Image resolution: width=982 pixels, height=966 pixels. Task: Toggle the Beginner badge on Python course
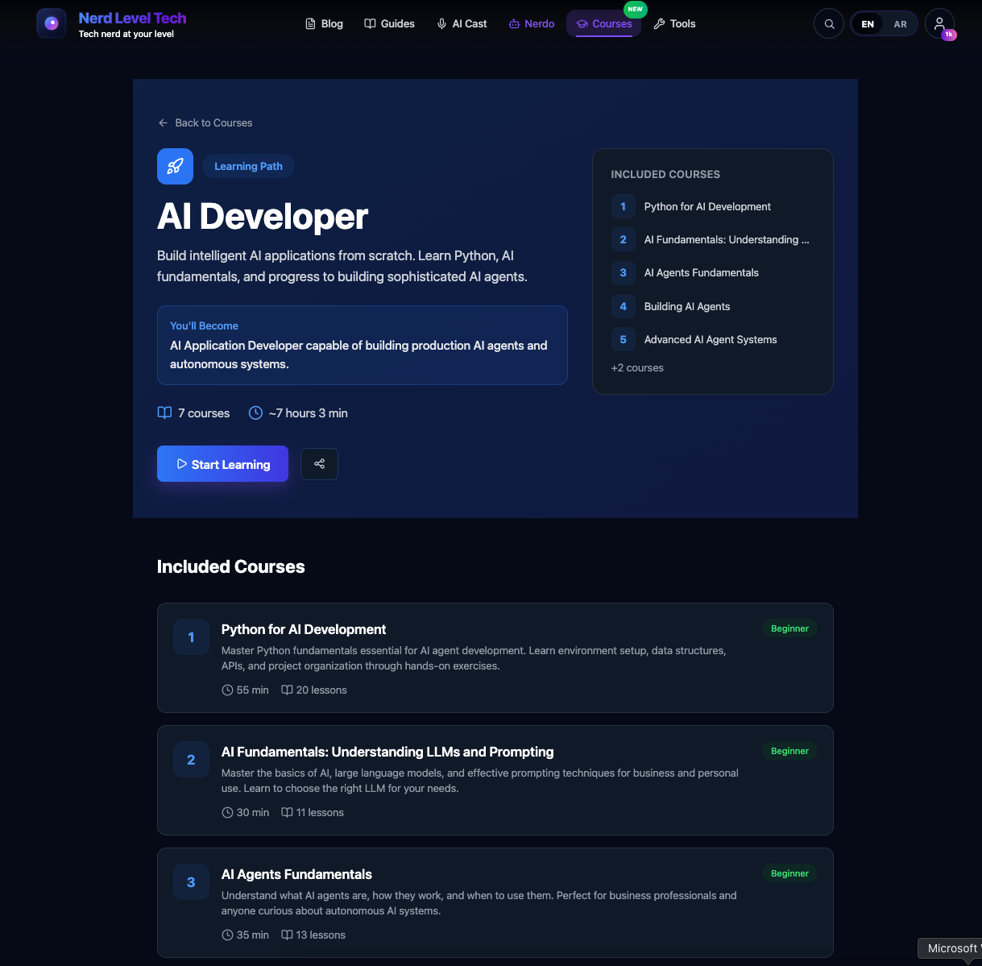point(789,628)
